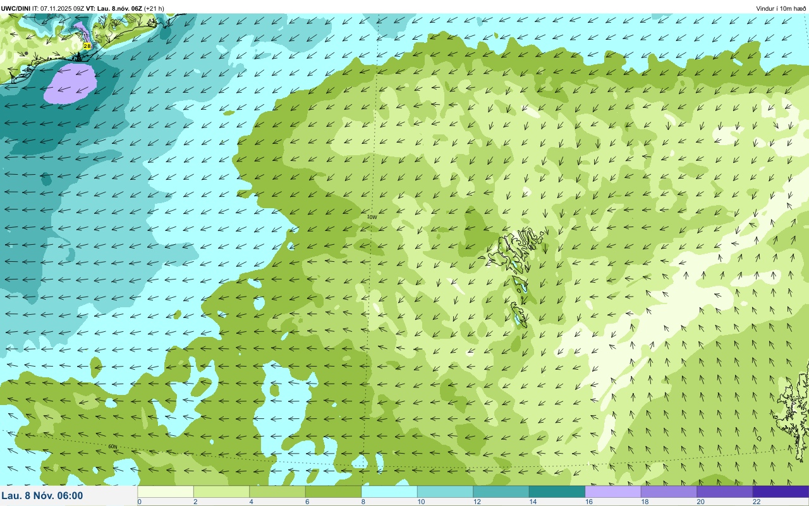
Task: Click the yellow '28' wind maximum marker
Action: [x=87, y=46]
